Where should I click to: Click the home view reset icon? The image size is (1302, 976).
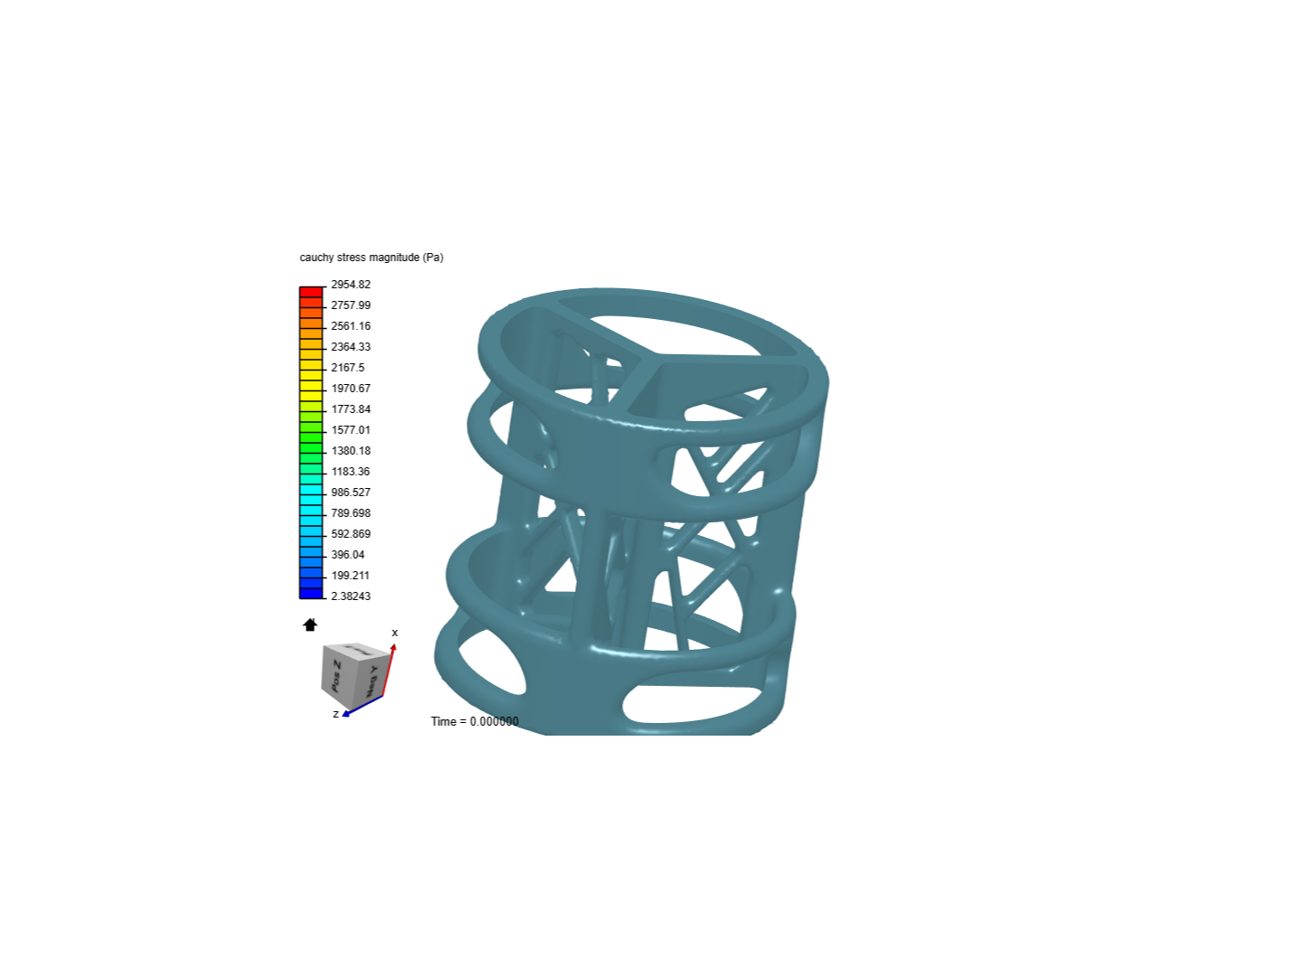310,624
